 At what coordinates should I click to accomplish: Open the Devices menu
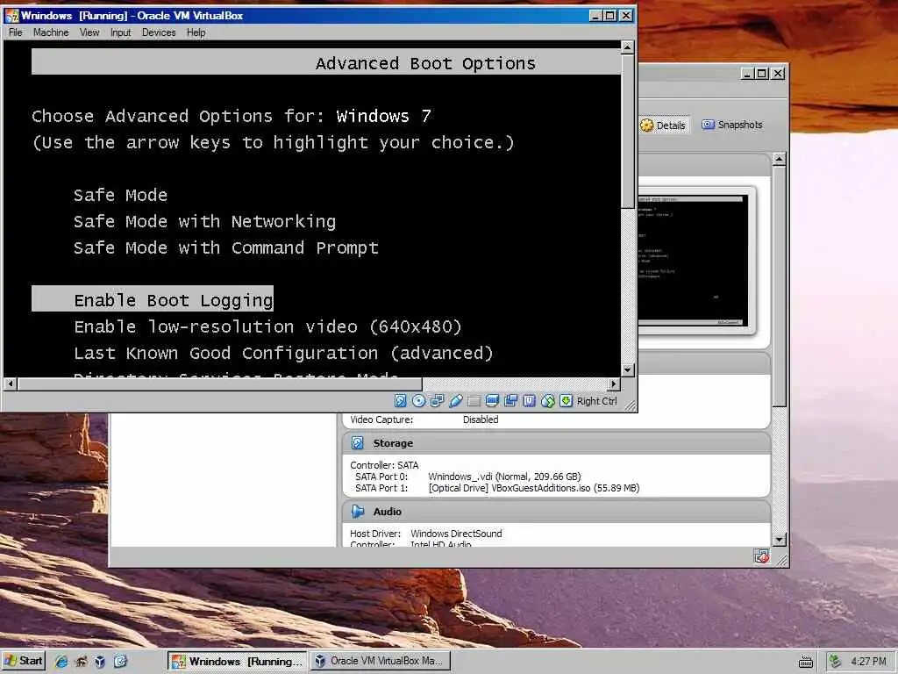[159, 32]
